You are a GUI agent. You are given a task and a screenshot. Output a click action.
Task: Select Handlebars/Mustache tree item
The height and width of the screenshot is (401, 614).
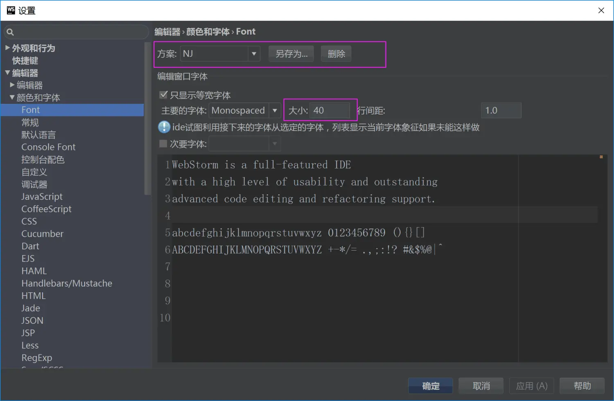click(x=67, y=283)
